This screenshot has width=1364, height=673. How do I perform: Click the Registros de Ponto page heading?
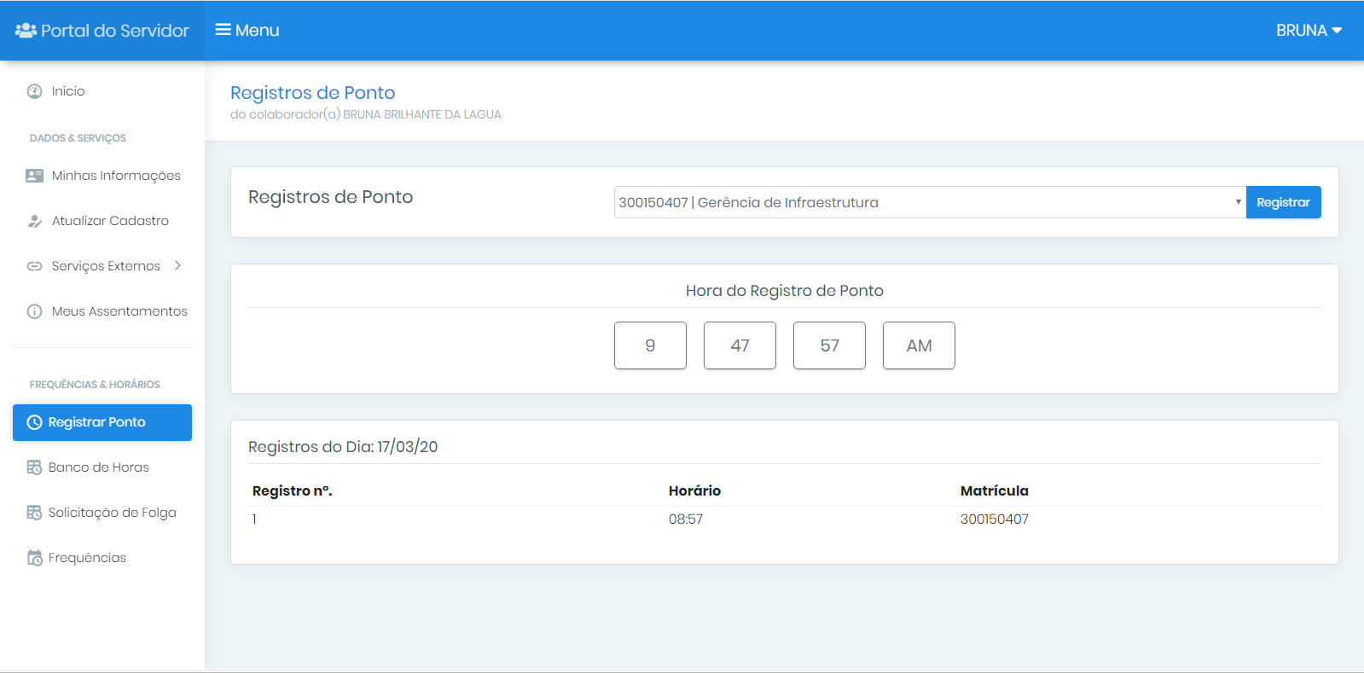point(312,92)
